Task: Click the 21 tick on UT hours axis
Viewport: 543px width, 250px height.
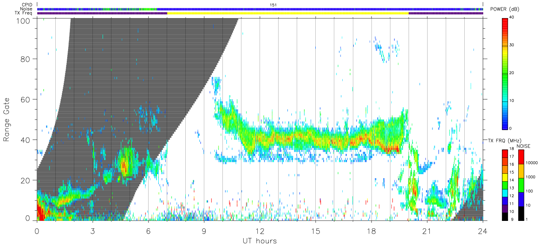Action: [427, 231]
